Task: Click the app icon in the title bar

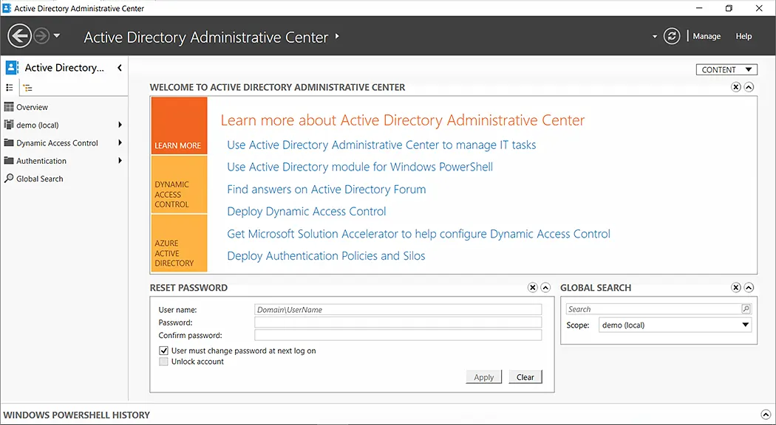Action: click(x=7, y=8)
